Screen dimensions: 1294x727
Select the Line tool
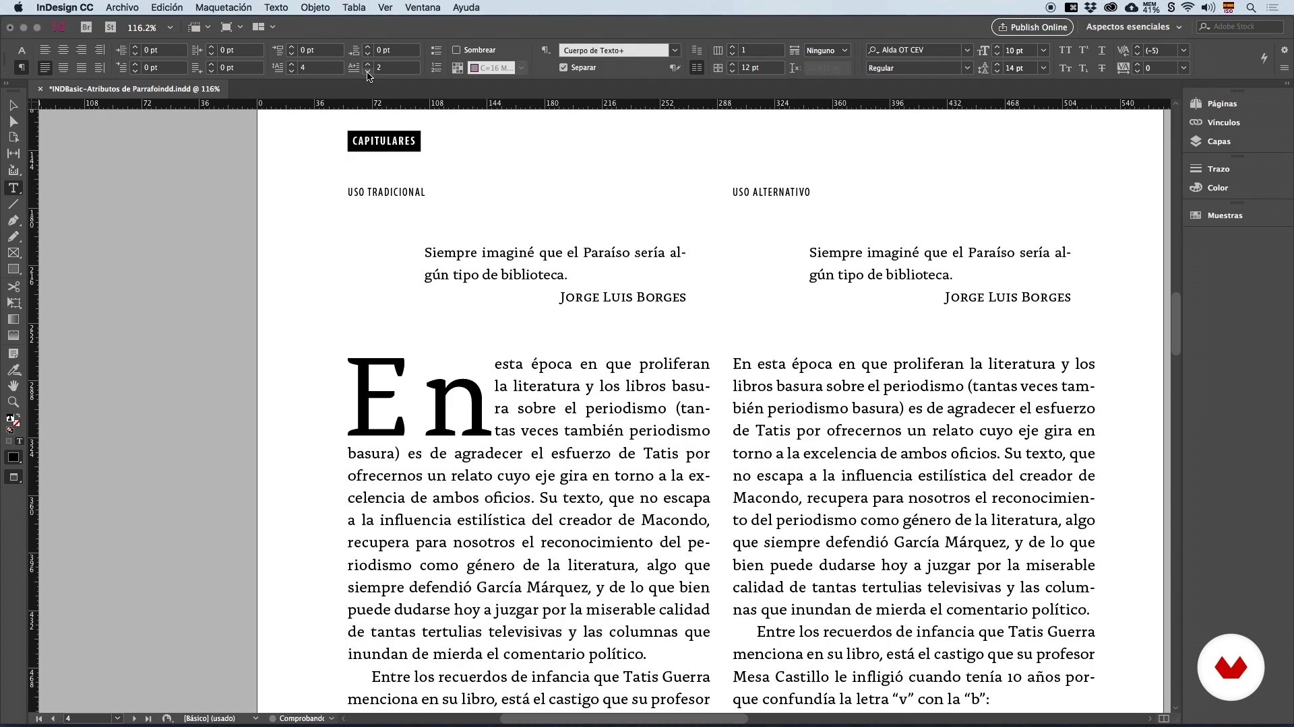click(13, 204)
